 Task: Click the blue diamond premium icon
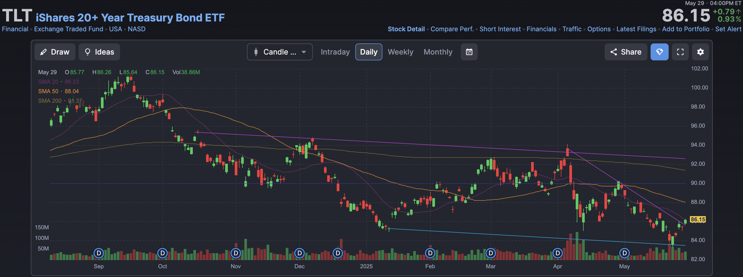pyautogui.click(x=659, y=52)
